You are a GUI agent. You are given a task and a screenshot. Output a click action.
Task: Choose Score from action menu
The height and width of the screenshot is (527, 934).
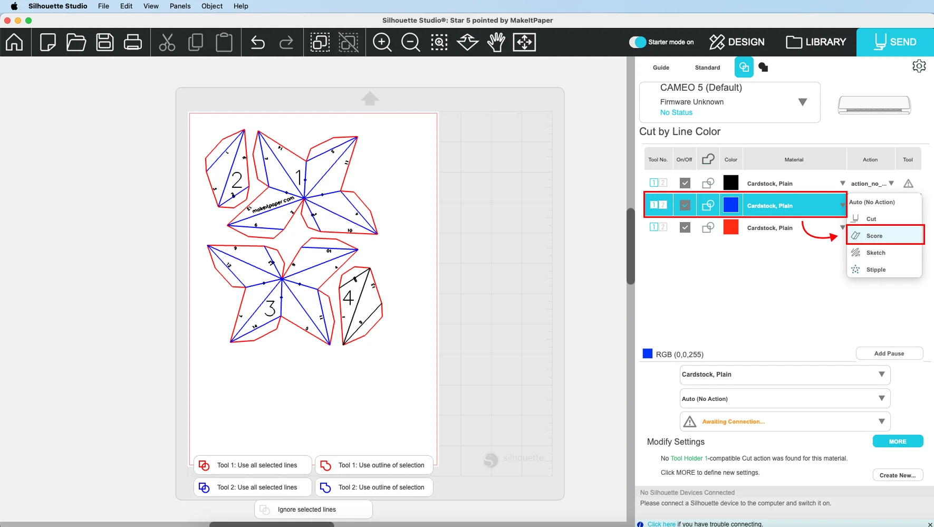pyautogui.click(x=885, y=235)
